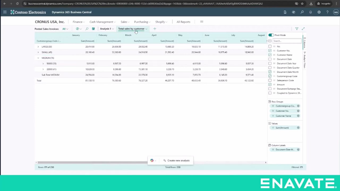Screen dimensions: 340x191
Task: Select Total sales by customer tab
Action: (133, 29)
